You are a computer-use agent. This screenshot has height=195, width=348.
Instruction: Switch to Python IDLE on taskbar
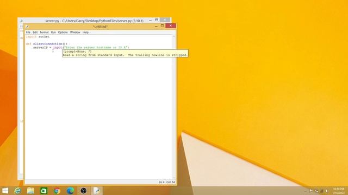(97, 191)
